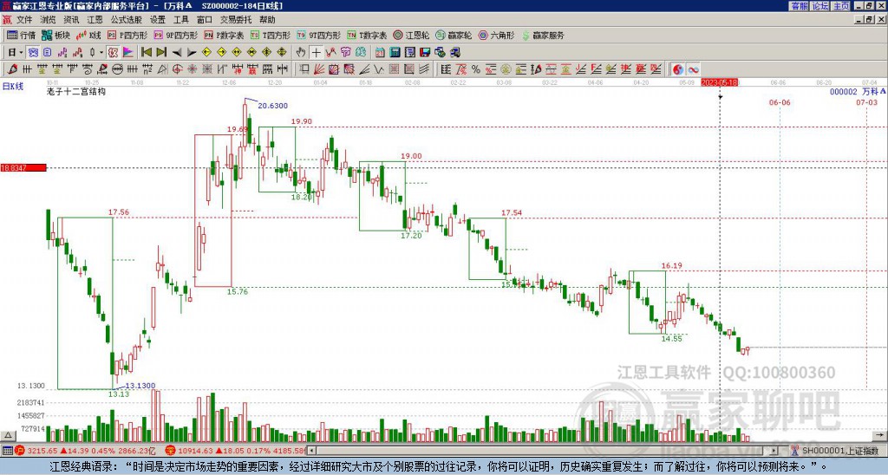Click the circle with horizontal lines icon

pyautogui.click(x=117, y=69)
